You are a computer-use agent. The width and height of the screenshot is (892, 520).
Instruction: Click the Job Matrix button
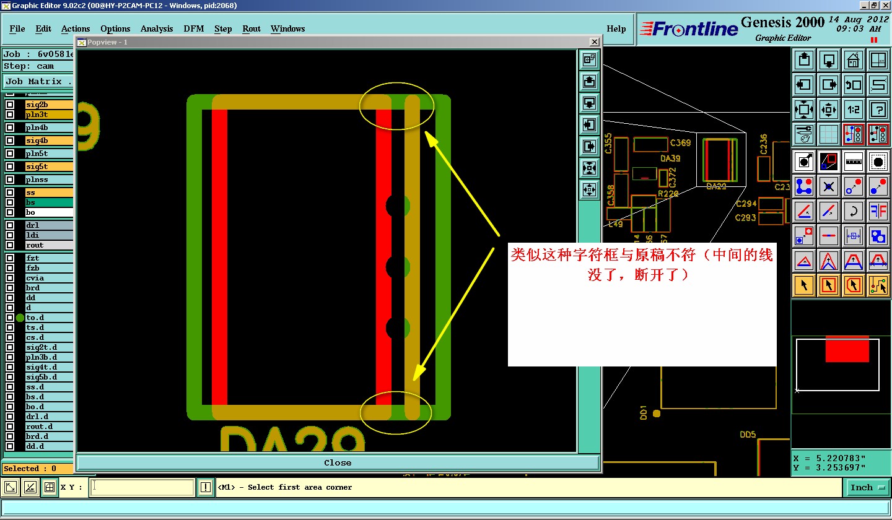38,81
